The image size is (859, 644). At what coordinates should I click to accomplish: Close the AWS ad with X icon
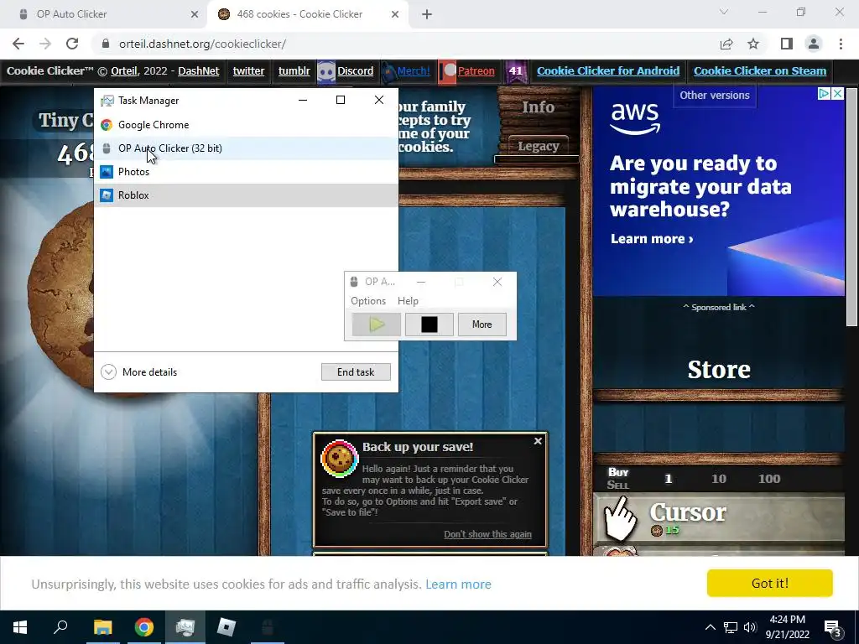tap(838, 94)
